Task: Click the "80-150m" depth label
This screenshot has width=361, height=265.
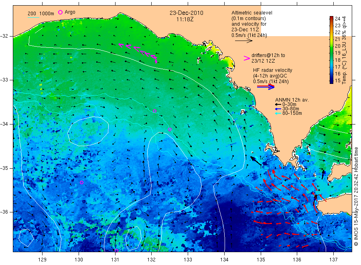Action: pos(292,113)
